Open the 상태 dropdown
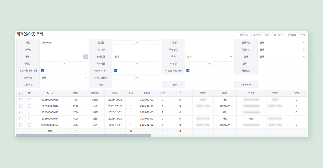Screen dimensions: 323x168 click(282, 57)
